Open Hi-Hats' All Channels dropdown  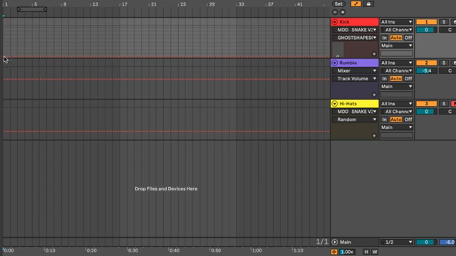pos(397,112)
